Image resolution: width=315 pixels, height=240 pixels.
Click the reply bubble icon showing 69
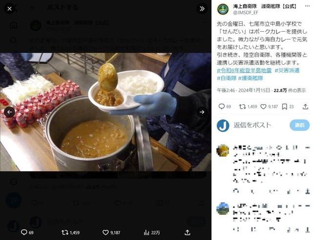(221, 107)
